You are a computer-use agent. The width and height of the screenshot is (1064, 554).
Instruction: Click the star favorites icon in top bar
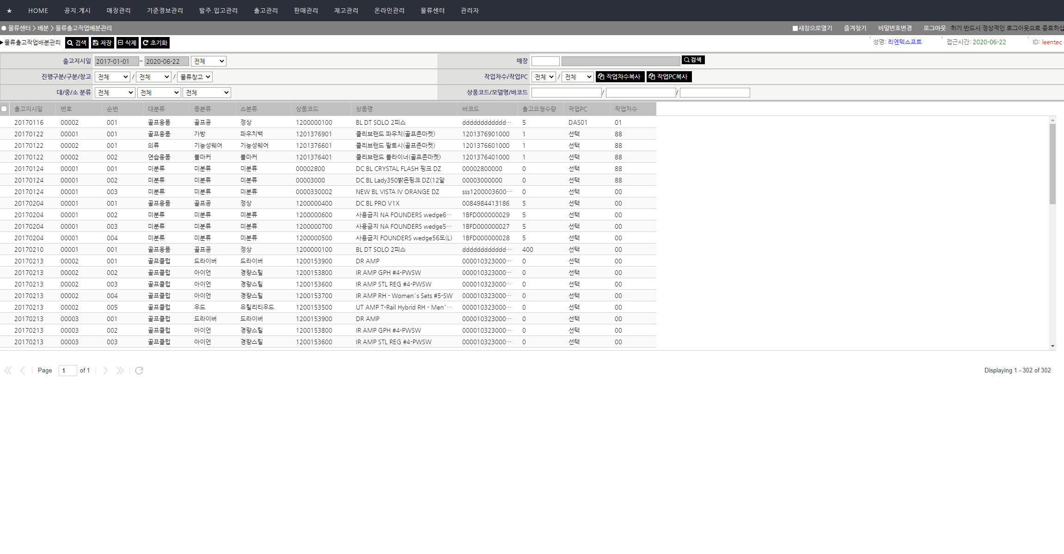[x=9, y=11]
